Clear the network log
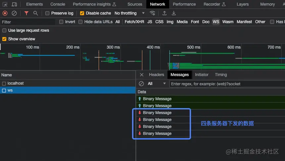The height and width of the screenshot is (161, 285). (x=14, y=13)
